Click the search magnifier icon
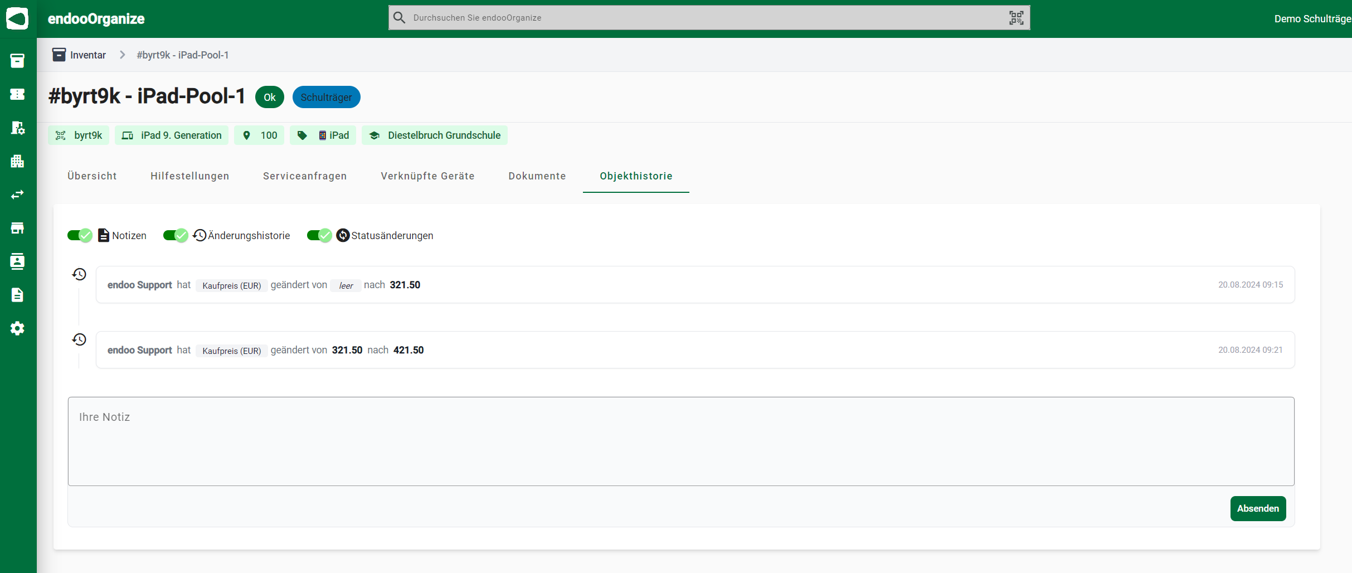The image size is (1352, 573). click(399, 18)
